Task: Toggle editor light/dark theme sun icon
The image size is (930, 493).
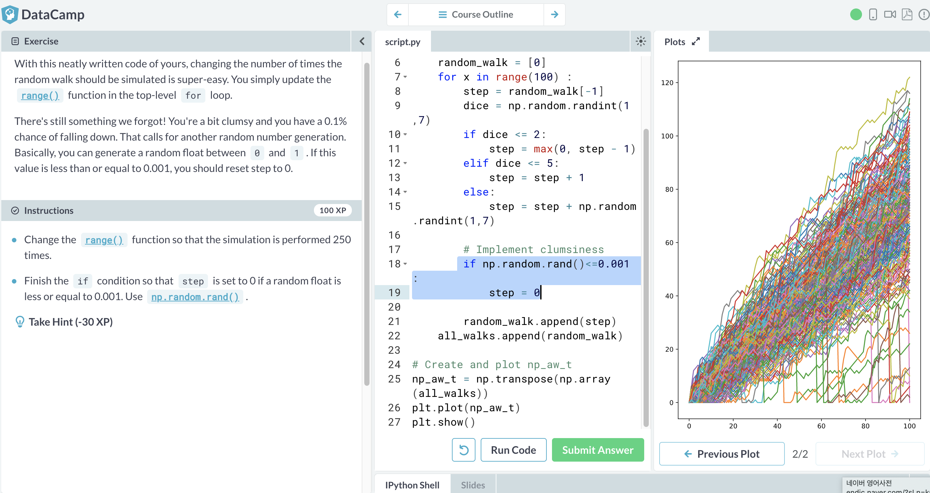Action: [641, 42]
